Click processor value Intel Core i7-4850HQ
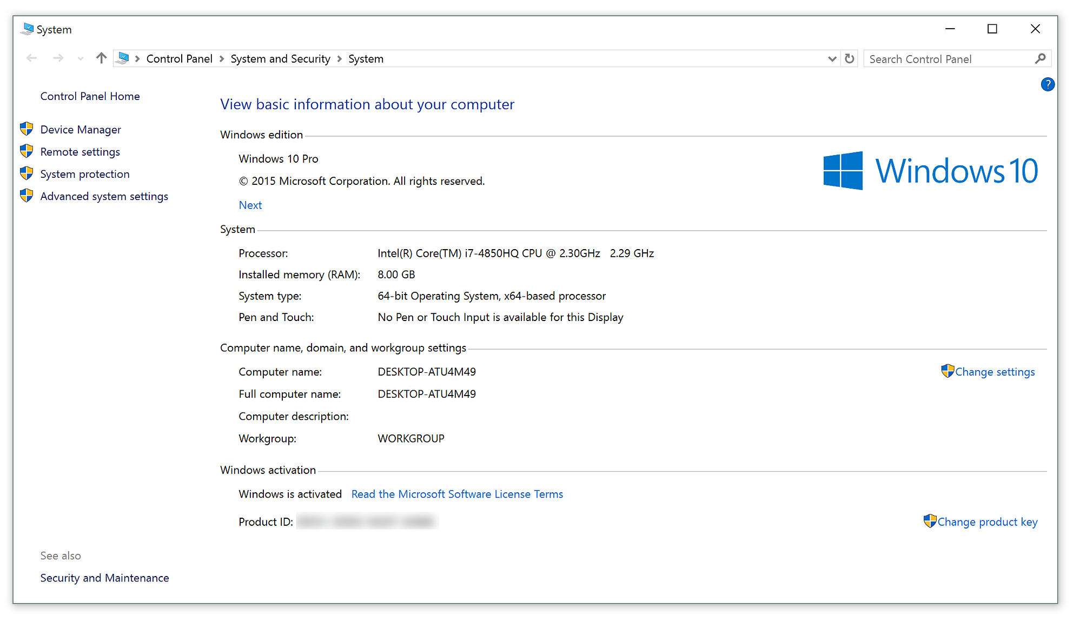Viewport: 1073px width, 622px height. [x=516, y=253]
